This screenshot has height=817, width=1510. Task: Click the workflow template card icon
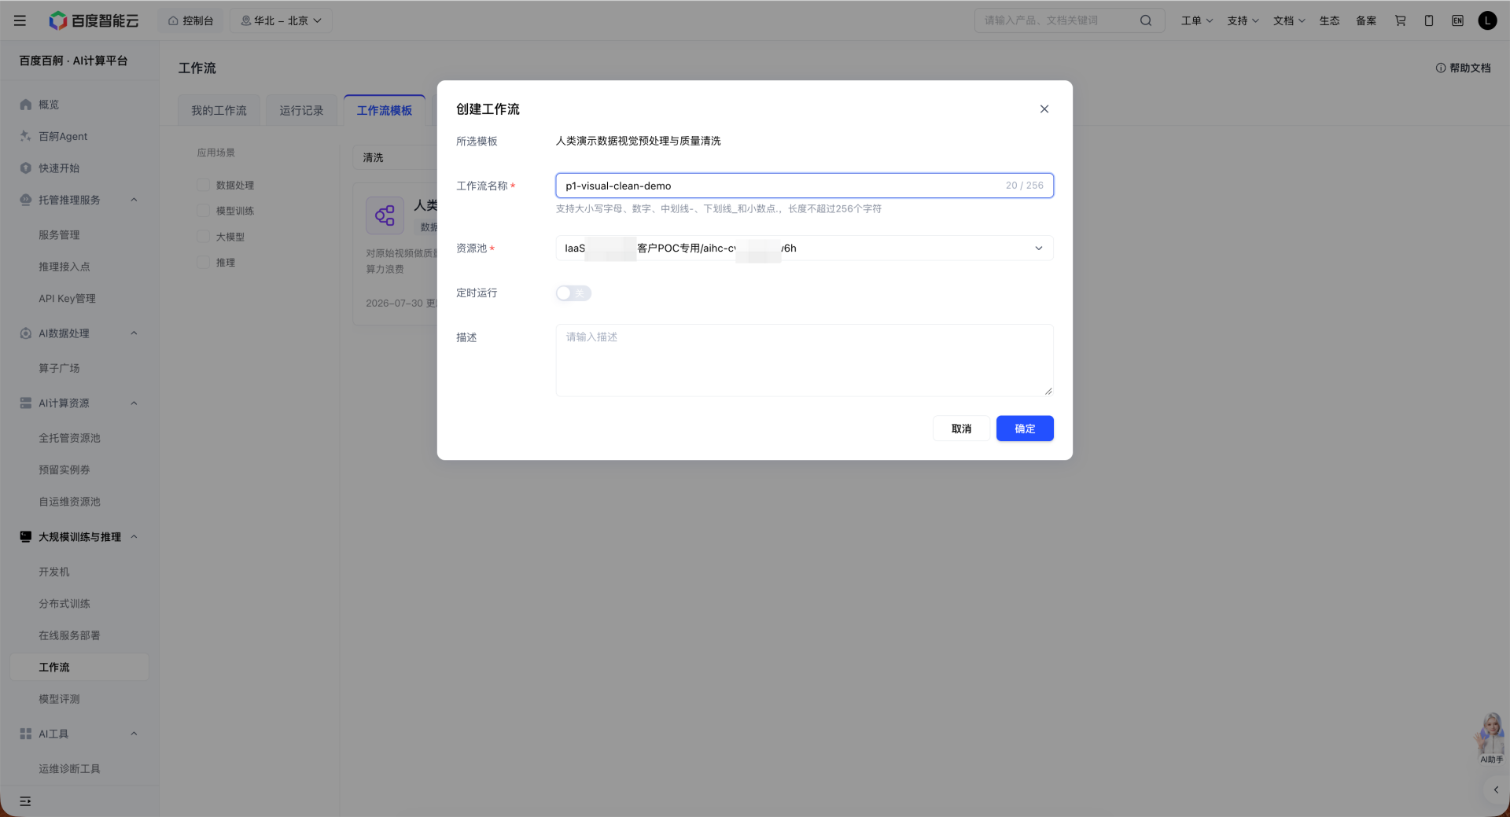coord(385,215)
